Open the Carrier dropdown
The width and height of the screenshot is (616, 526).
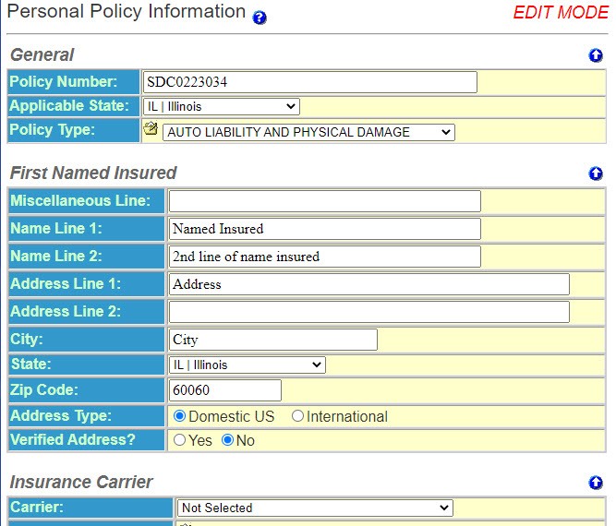(314, 508)
